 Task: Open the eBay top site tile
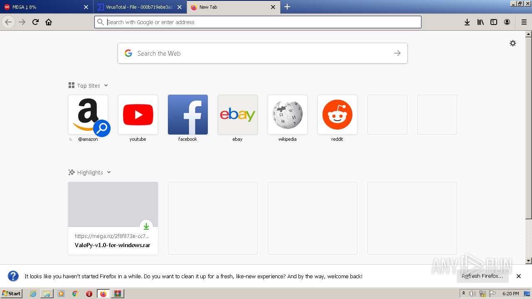[x=238, y=115]
